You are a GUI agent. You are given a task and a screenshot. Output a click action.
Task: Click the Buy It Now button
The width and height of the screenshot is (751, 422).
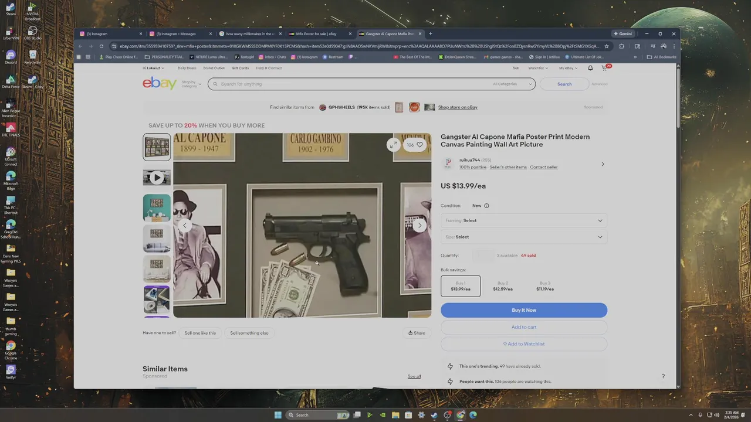point(524,310)
